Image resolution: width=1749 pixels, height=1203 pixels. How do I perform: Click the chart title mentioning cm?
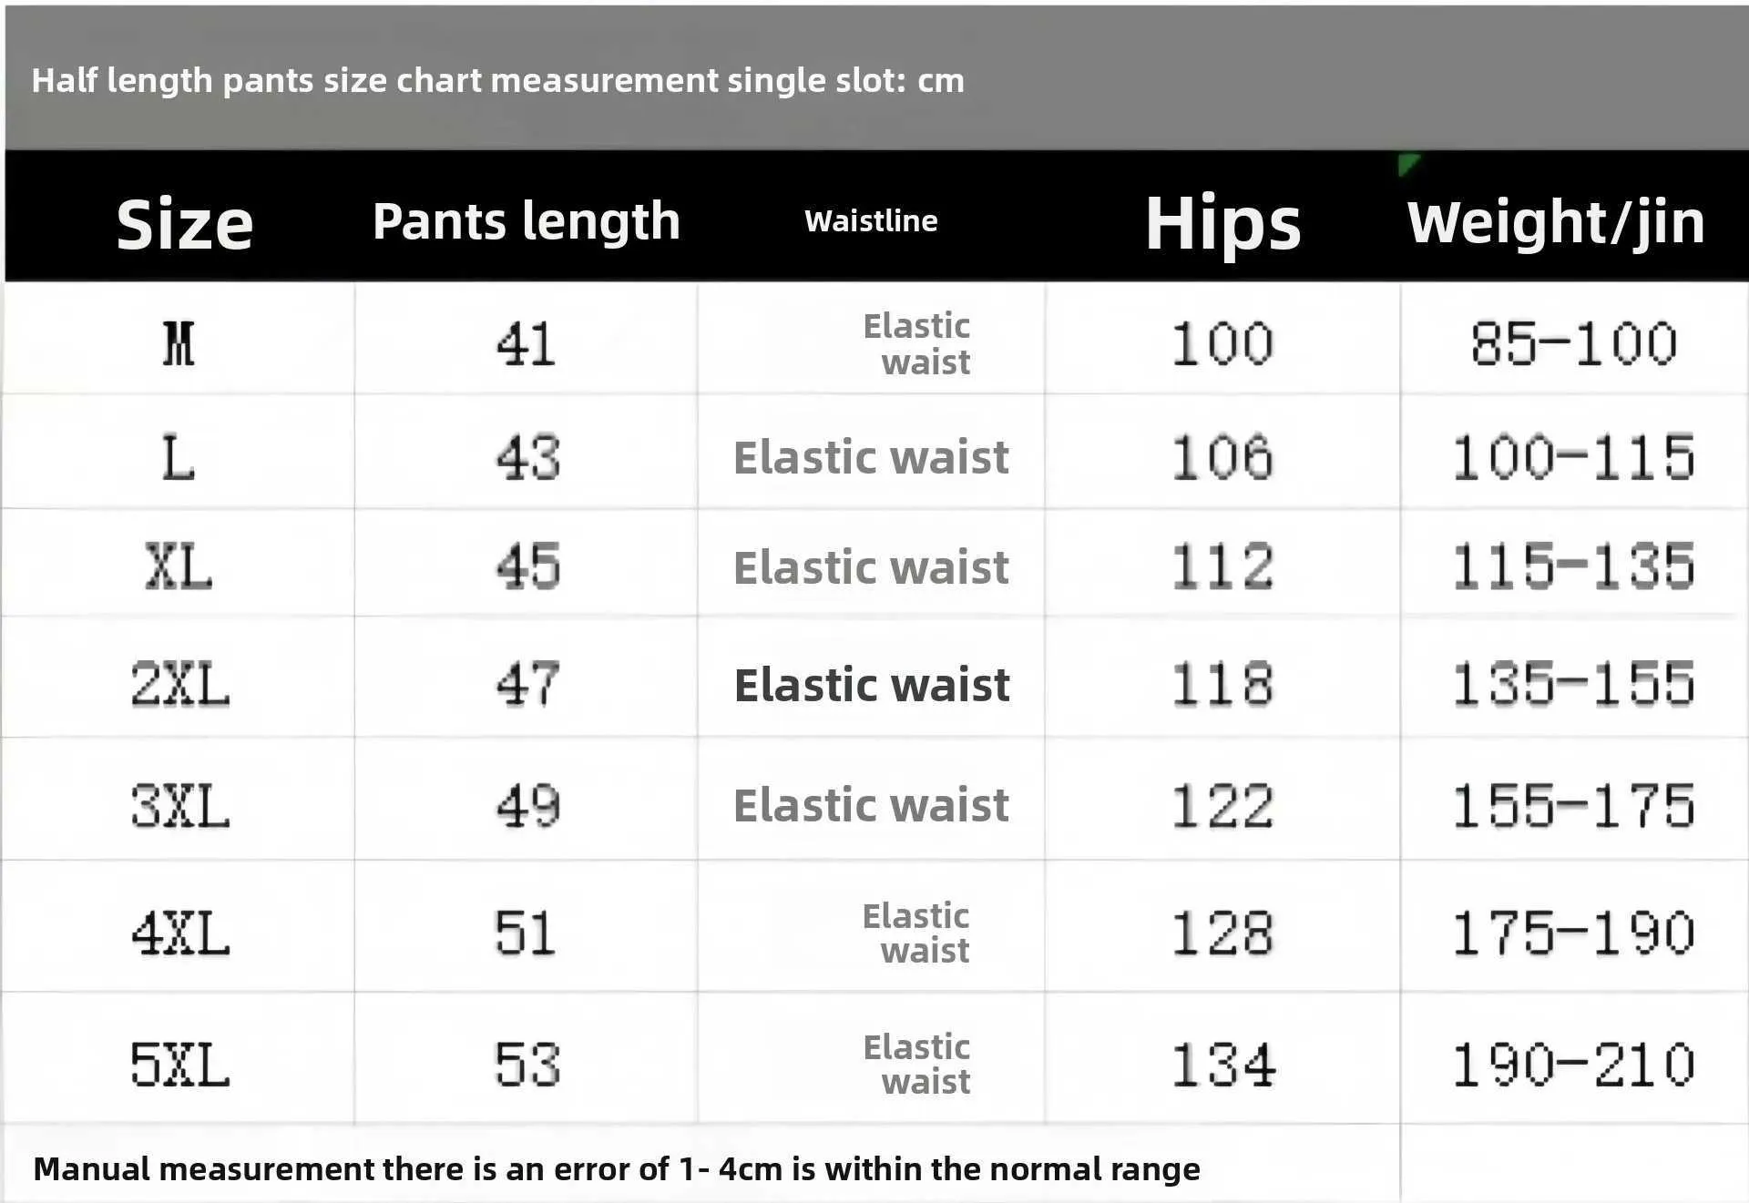(497, 80)
